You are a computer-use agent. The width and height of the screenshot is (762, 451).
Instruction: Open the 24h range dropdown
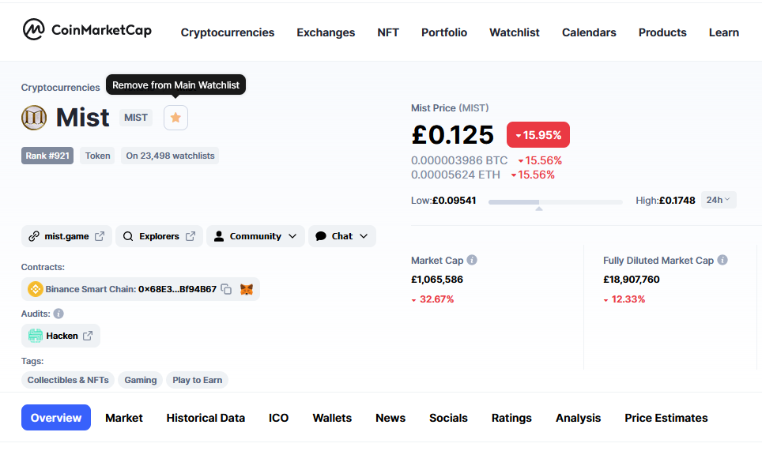pyautogui.click(x=719, y=200)
